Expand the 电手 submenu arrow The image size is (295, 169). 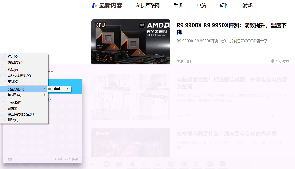(x=67, y=89)
